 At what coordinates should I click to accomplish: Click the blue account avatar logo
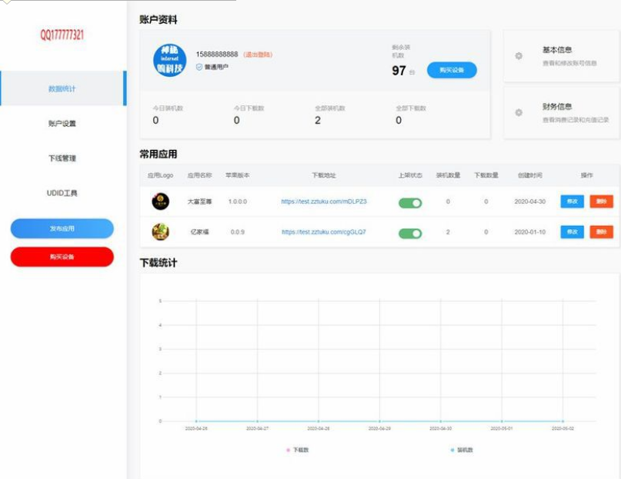(x=169, y=60)
